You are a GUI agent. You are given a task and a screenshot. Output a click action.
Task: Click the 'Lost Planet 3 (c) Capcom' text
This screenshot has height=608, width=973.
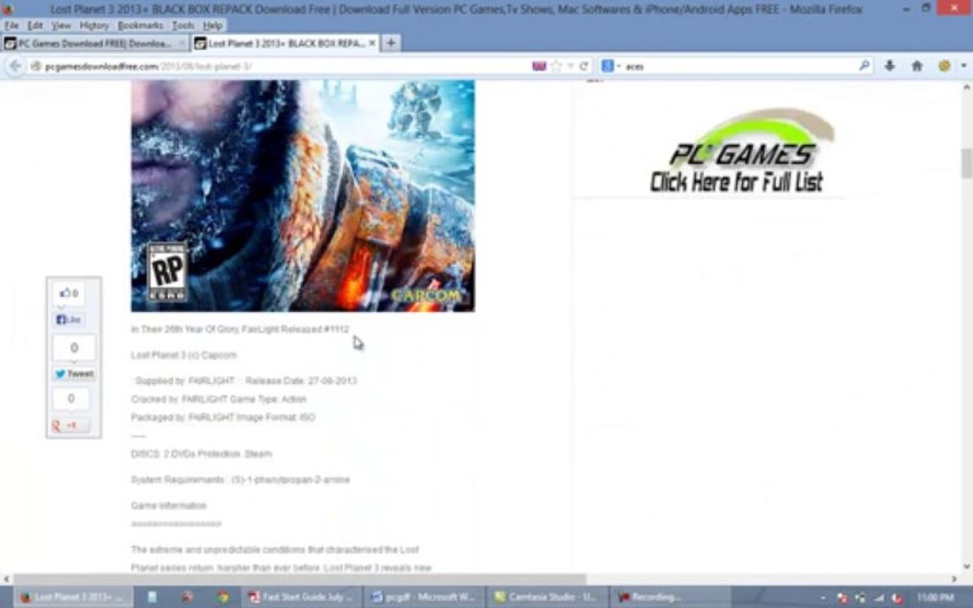[x=183, y=355]
